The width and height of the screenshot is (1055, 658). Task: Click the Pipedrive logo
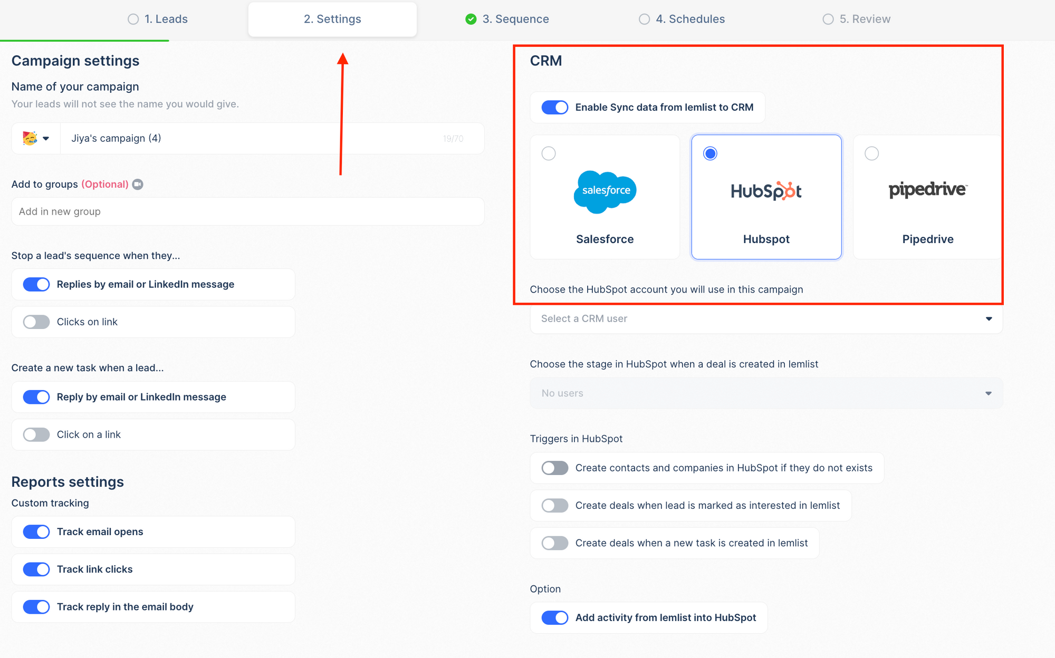(928, 189)
